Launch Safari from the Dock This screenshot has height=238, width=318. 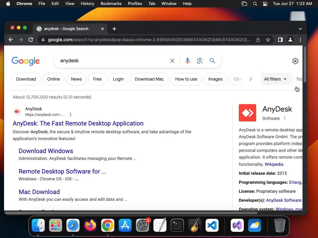[x=73, y=225]
